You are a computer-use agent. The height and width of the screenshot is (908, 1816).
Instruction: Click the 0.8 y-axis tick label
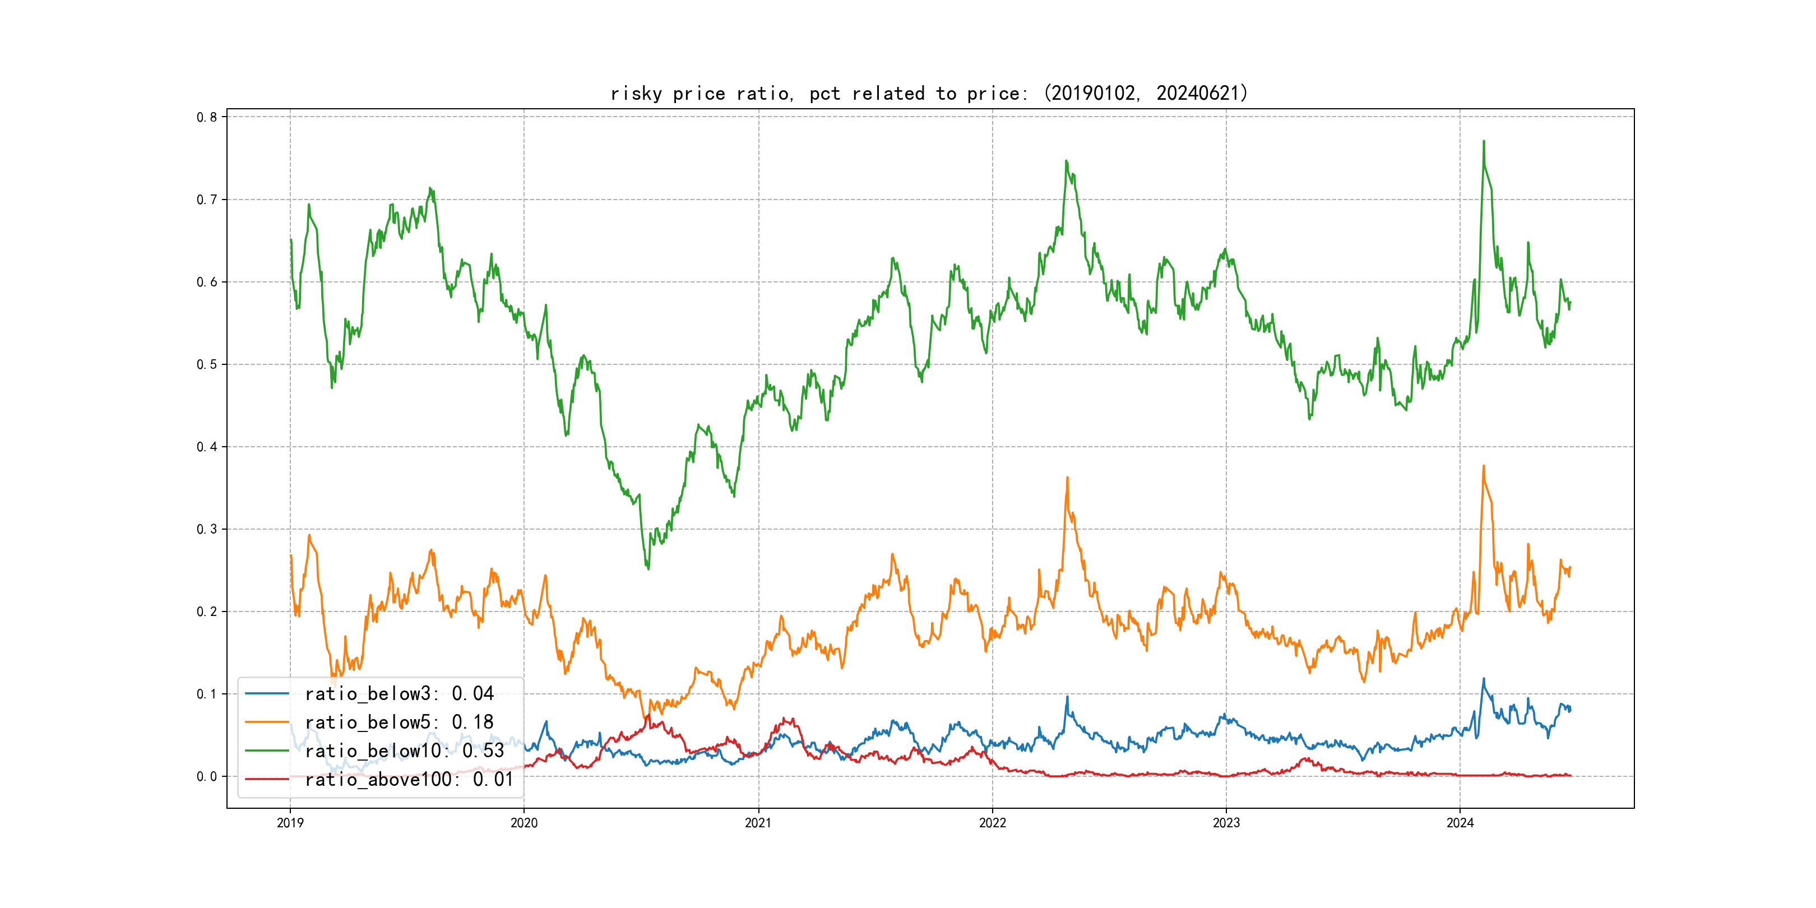[x=207, y=117]
